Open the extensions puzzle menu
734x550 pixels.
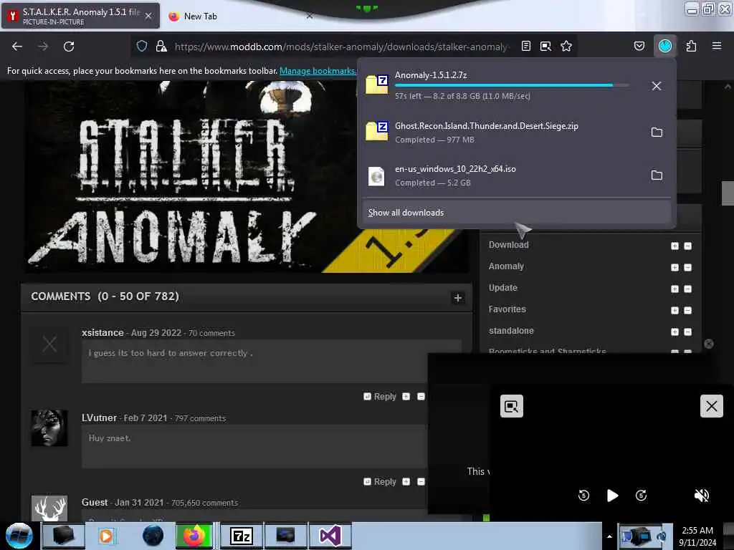click(691, 46)
